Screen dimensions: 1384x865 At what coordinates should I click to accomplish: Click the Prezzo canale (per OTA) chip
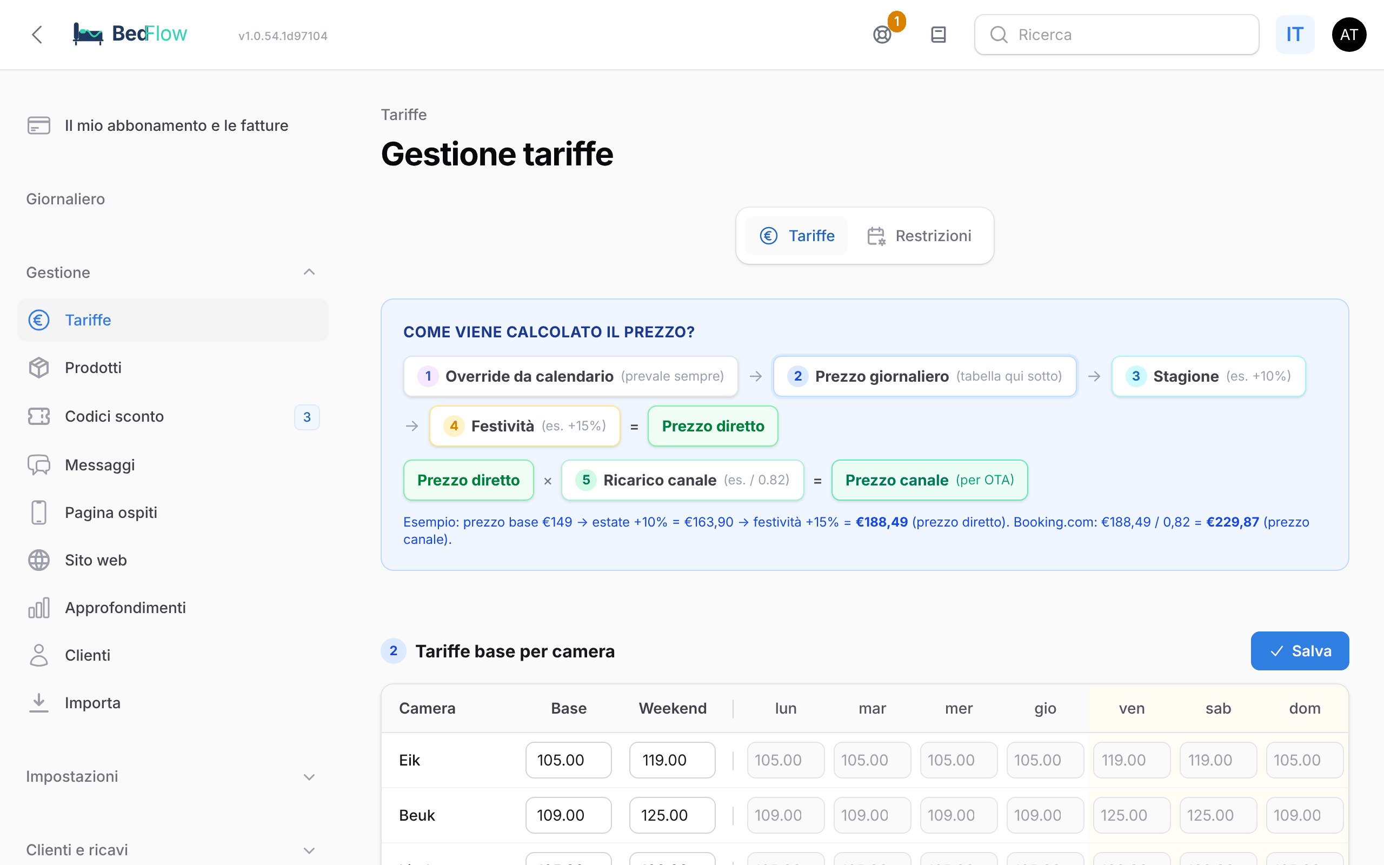tap(929, 480)
